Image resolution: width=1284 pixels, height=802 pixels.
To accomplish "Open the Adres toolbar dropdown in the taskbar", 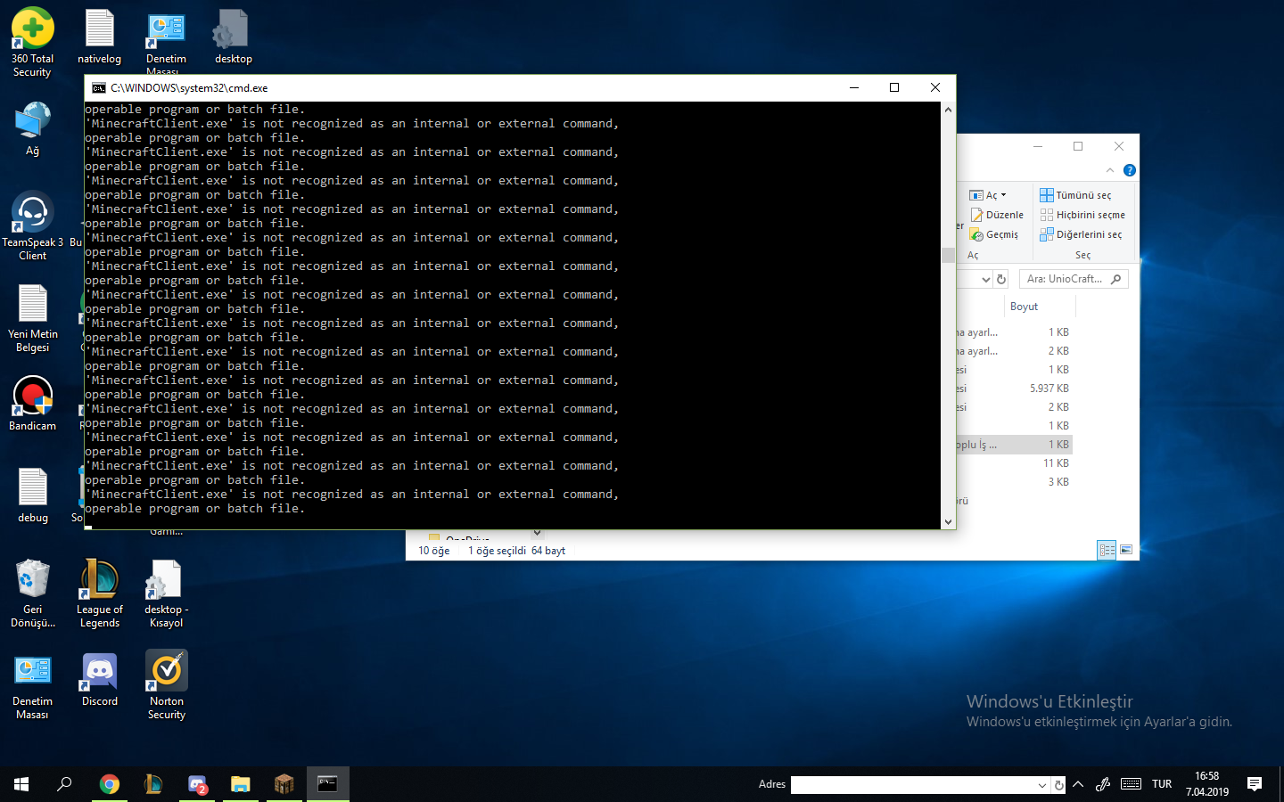I will click(1041, 785).
